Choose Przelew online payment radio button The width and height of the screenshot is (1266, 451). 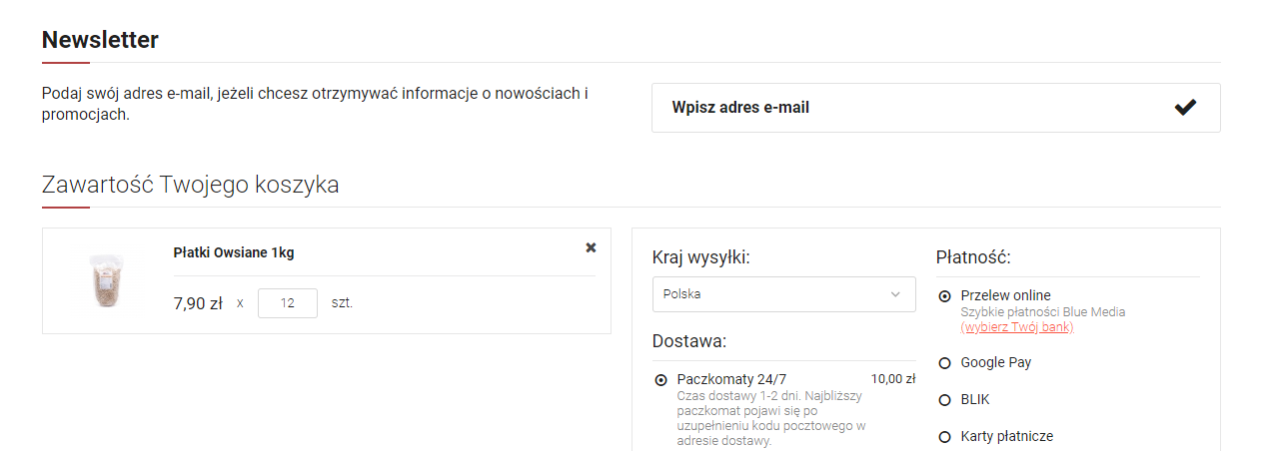coord(944,296)
